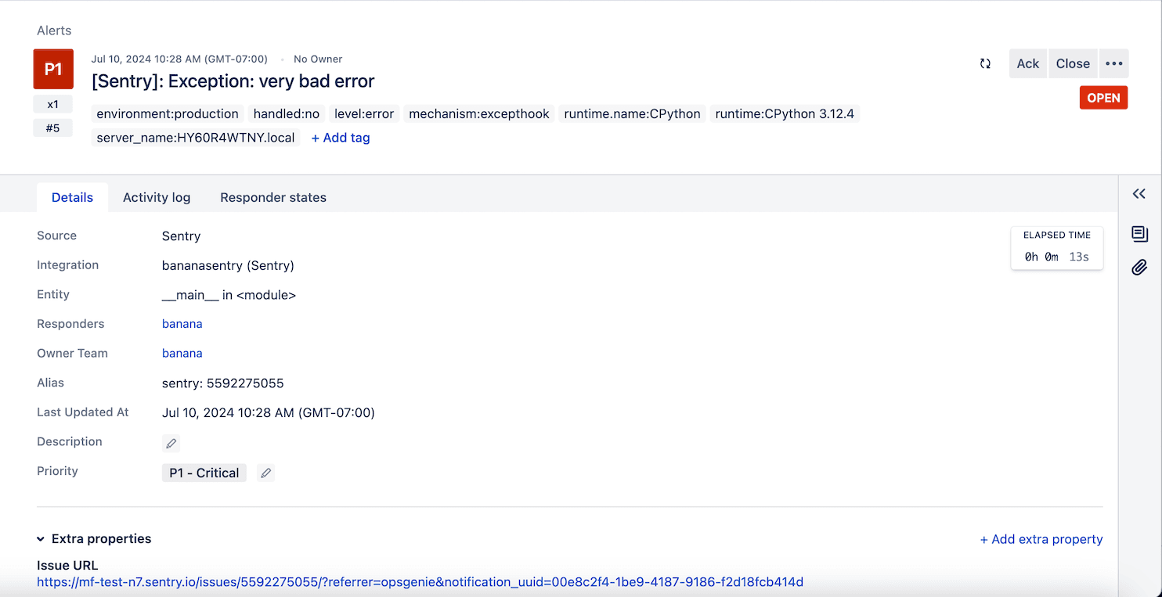Click the red P1 priority badge
This screenshot has width=1162, height=597.
coord(52,69)
